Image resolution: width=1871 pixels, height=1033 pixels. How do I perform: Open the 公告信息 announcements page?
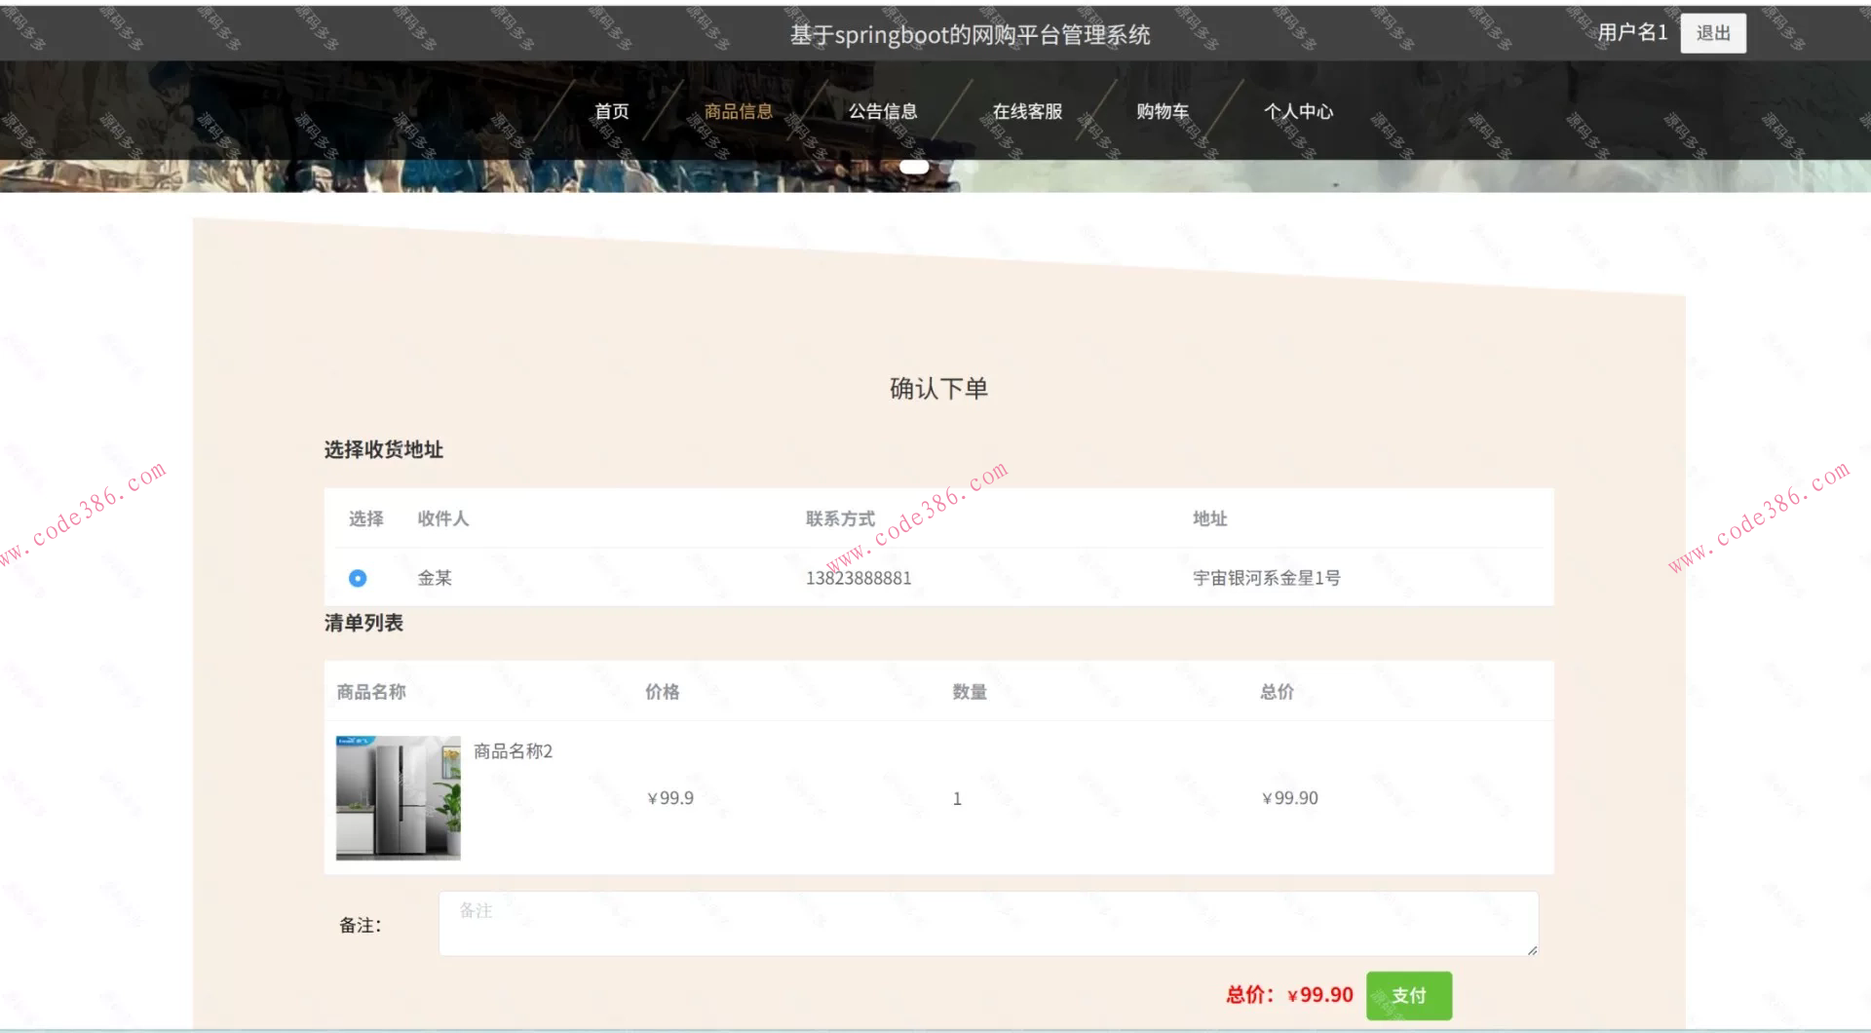coord(883,111)
